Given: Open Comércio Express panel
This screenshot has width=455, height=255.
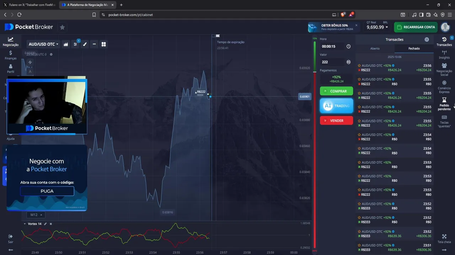Looking at the screenshot, I should click(x=444, y=86).
